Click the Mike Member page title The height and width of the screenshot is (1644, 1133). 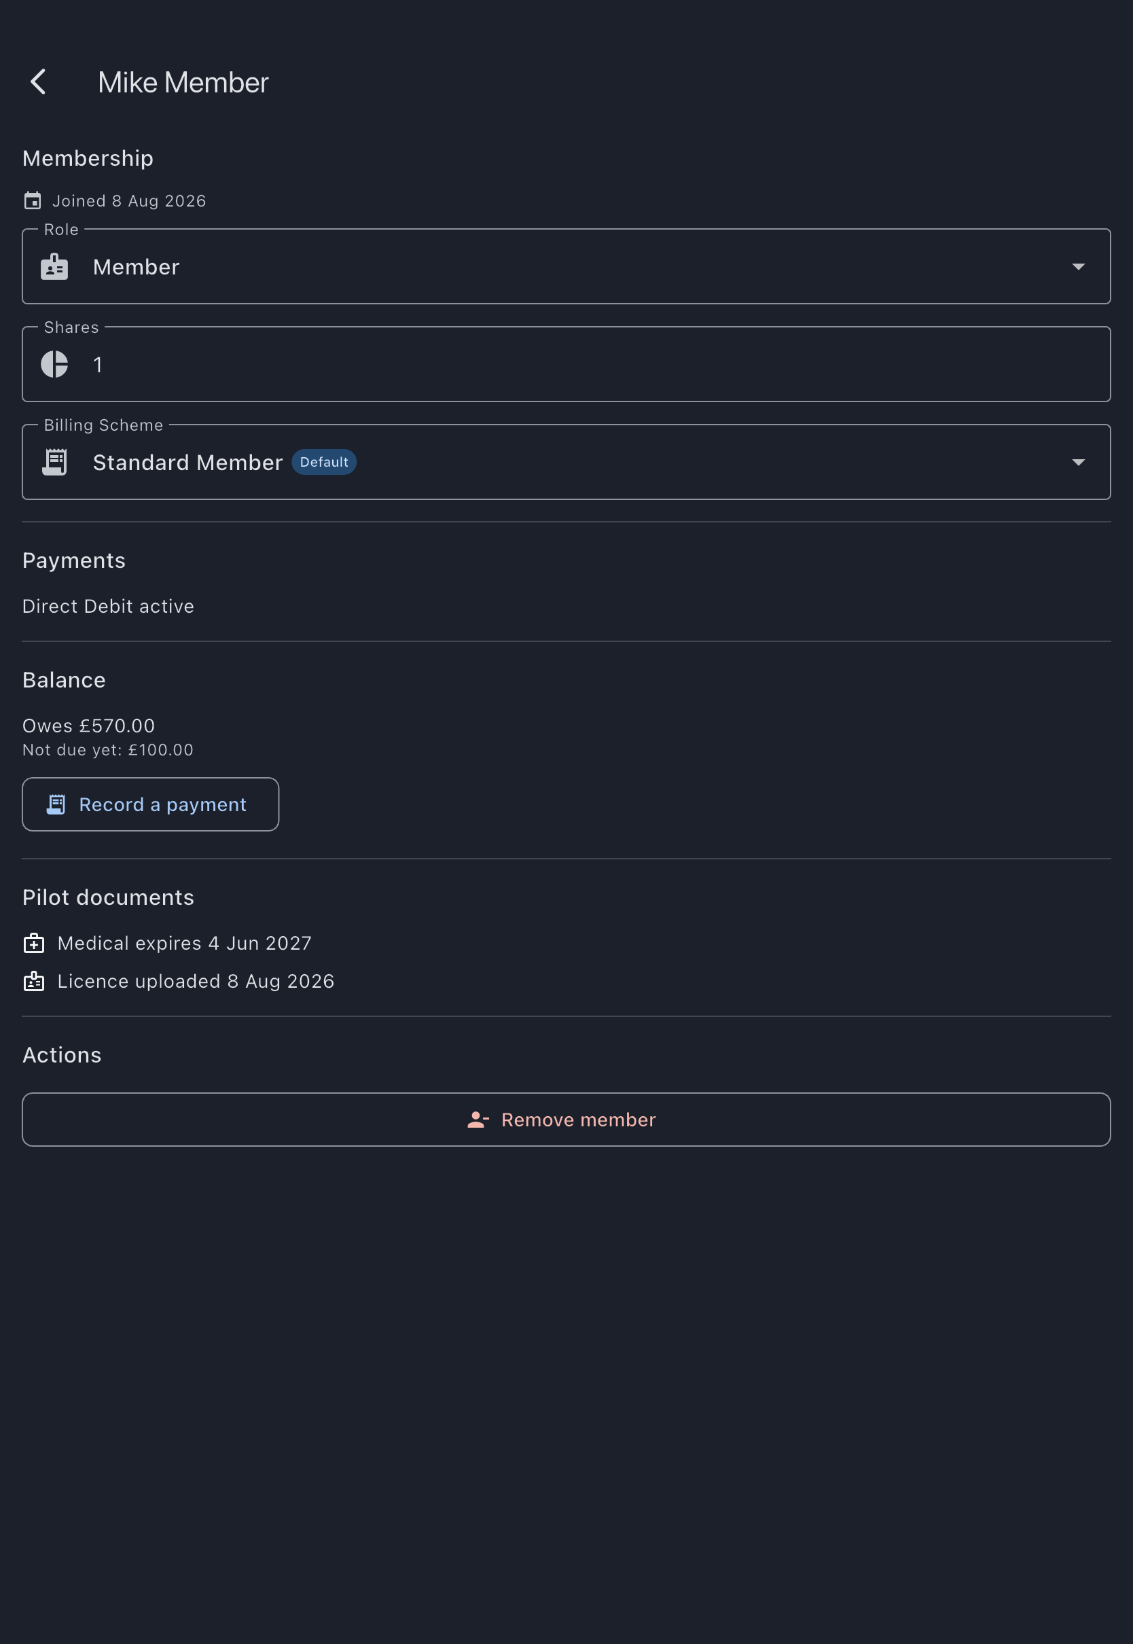click(183, 83)
